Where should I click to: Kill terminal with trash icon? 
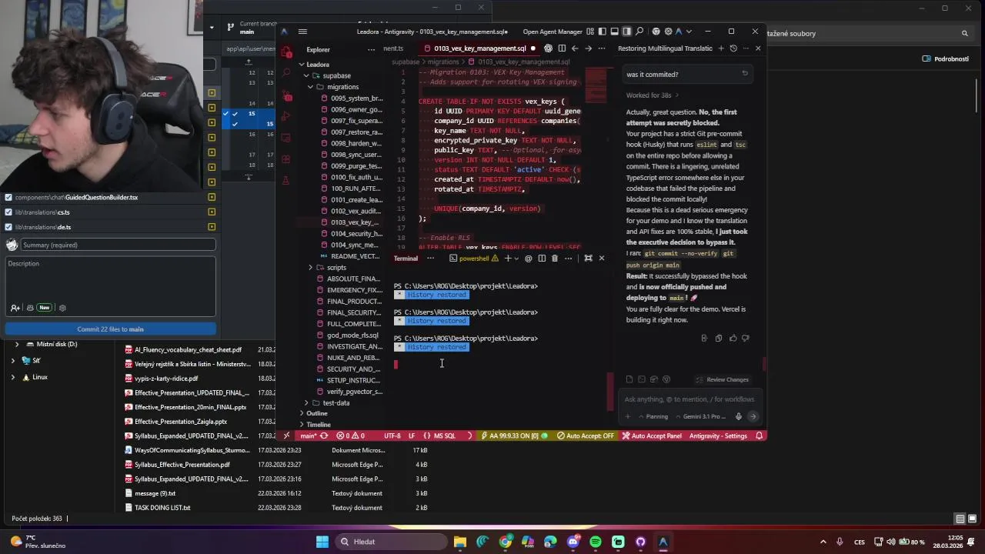click(x=554, y=259)
